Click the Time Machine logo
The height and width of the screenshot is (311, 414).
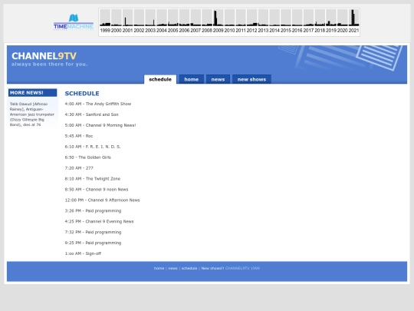(74, 22)
